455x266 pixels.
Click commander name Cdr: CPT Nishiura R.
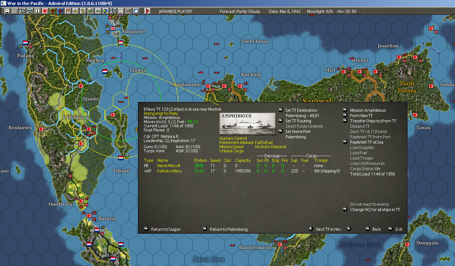coord(161,137)
